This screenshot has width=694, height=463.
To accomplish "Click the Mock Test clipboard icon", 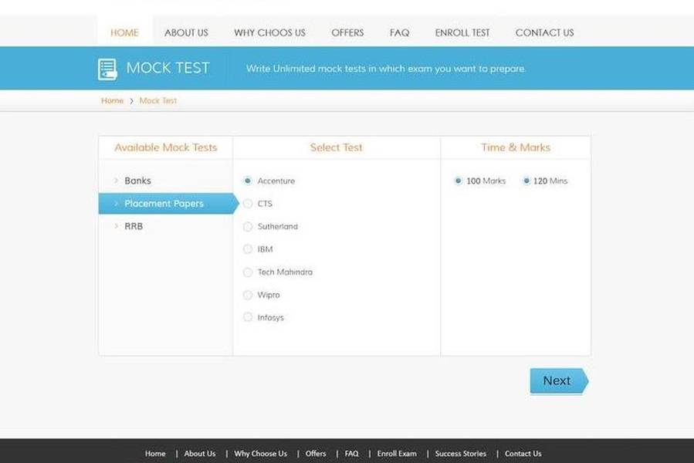I will [x=107, y=69].
